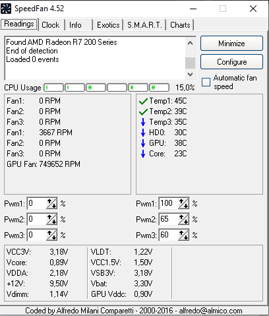Click the blue down arrow beside HD0
The width and height of the screenshot is (269, 316).
pyautogui.click(x=143, y=133)
